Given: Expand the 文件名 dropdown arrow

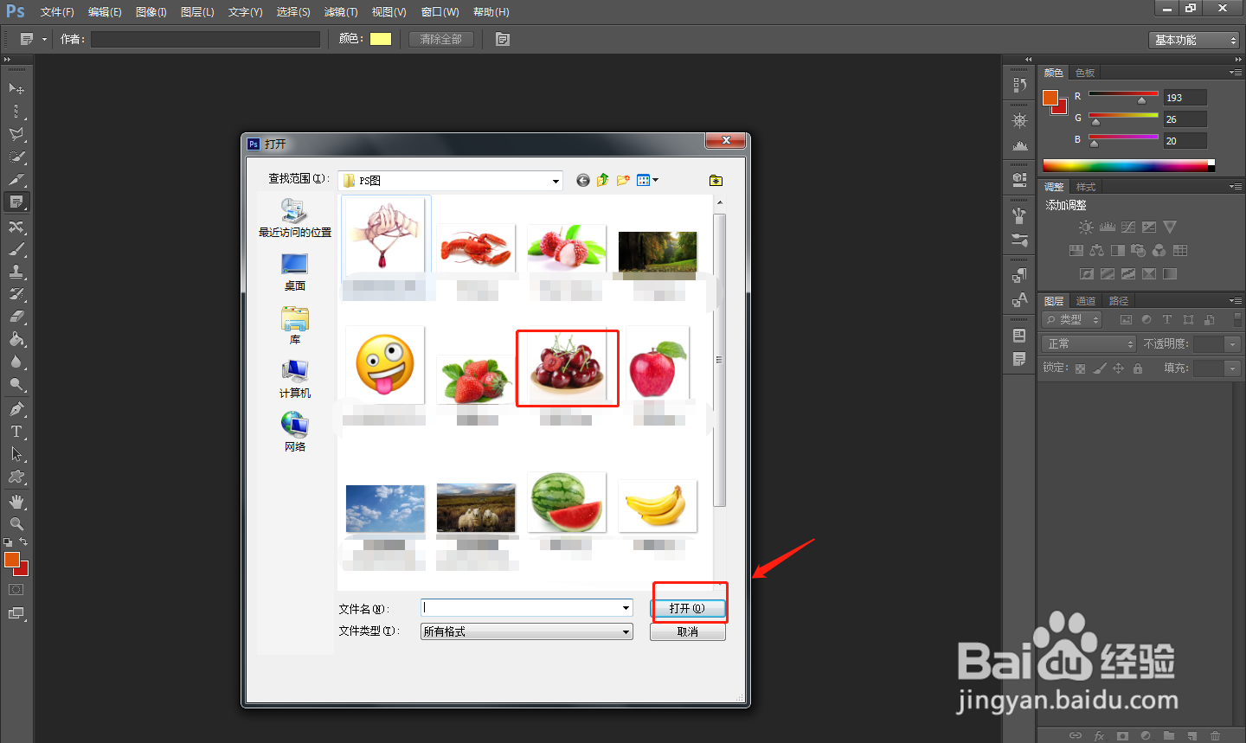Looking at the screenshot, I should [x=626, y=608].
